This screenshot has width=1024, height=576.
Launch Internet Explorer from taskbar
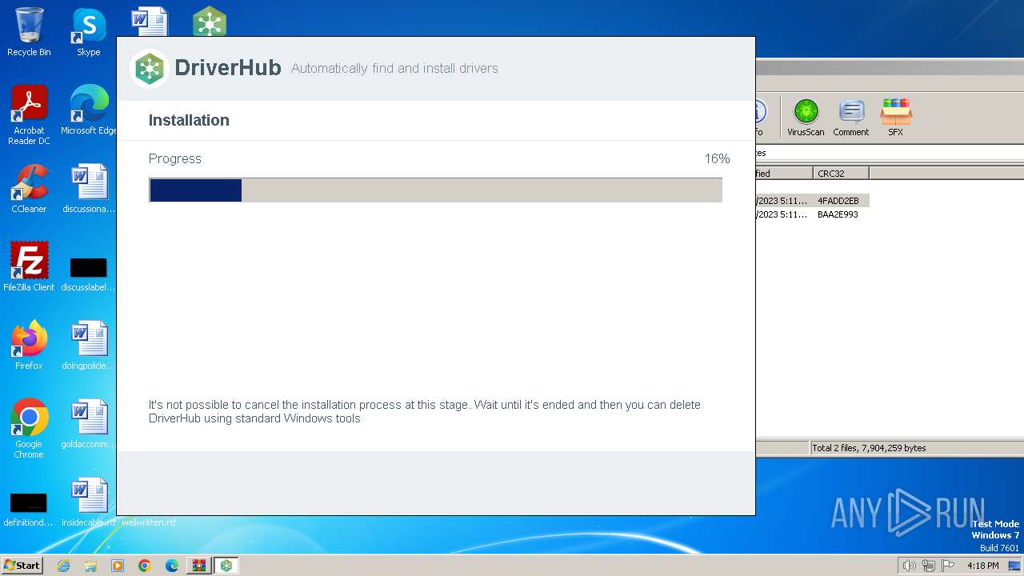pyautogui.click(x=63, y=566)
